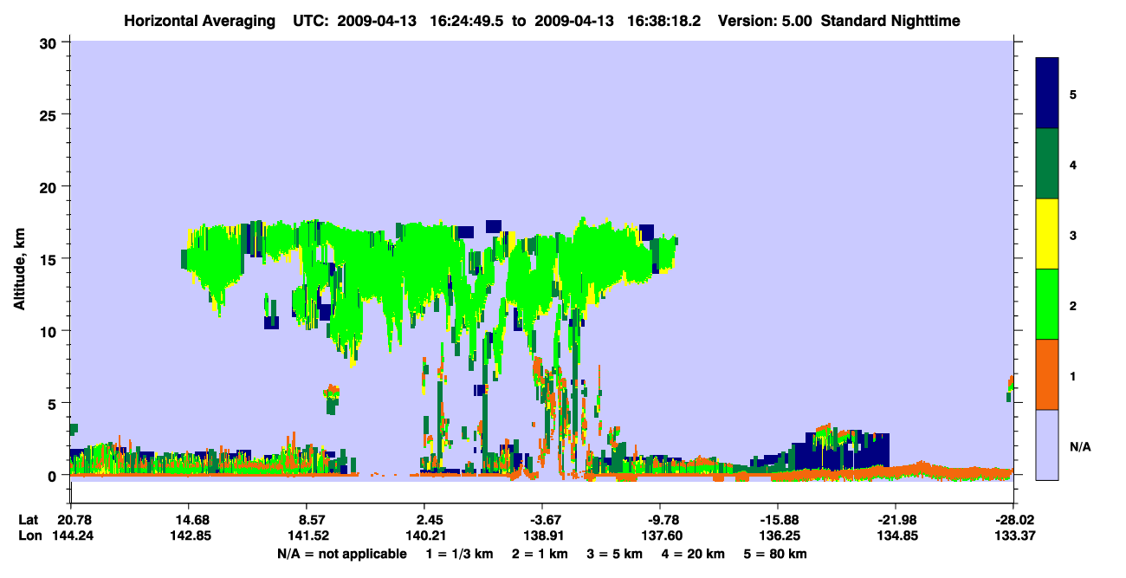
Task: Click the colorbar label "3"
Action: [1073, 235]
